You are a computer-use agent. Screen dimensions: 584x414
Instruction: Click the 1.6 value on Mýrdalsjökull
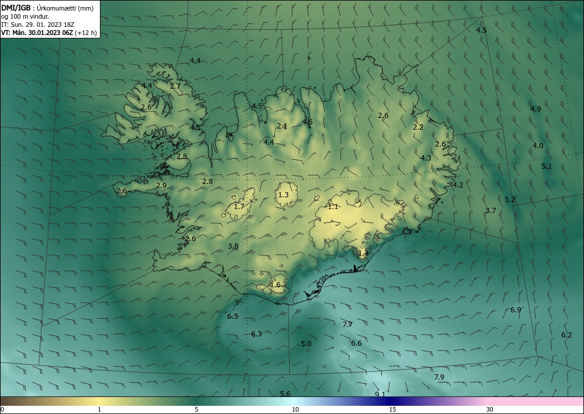coord(275,285)
